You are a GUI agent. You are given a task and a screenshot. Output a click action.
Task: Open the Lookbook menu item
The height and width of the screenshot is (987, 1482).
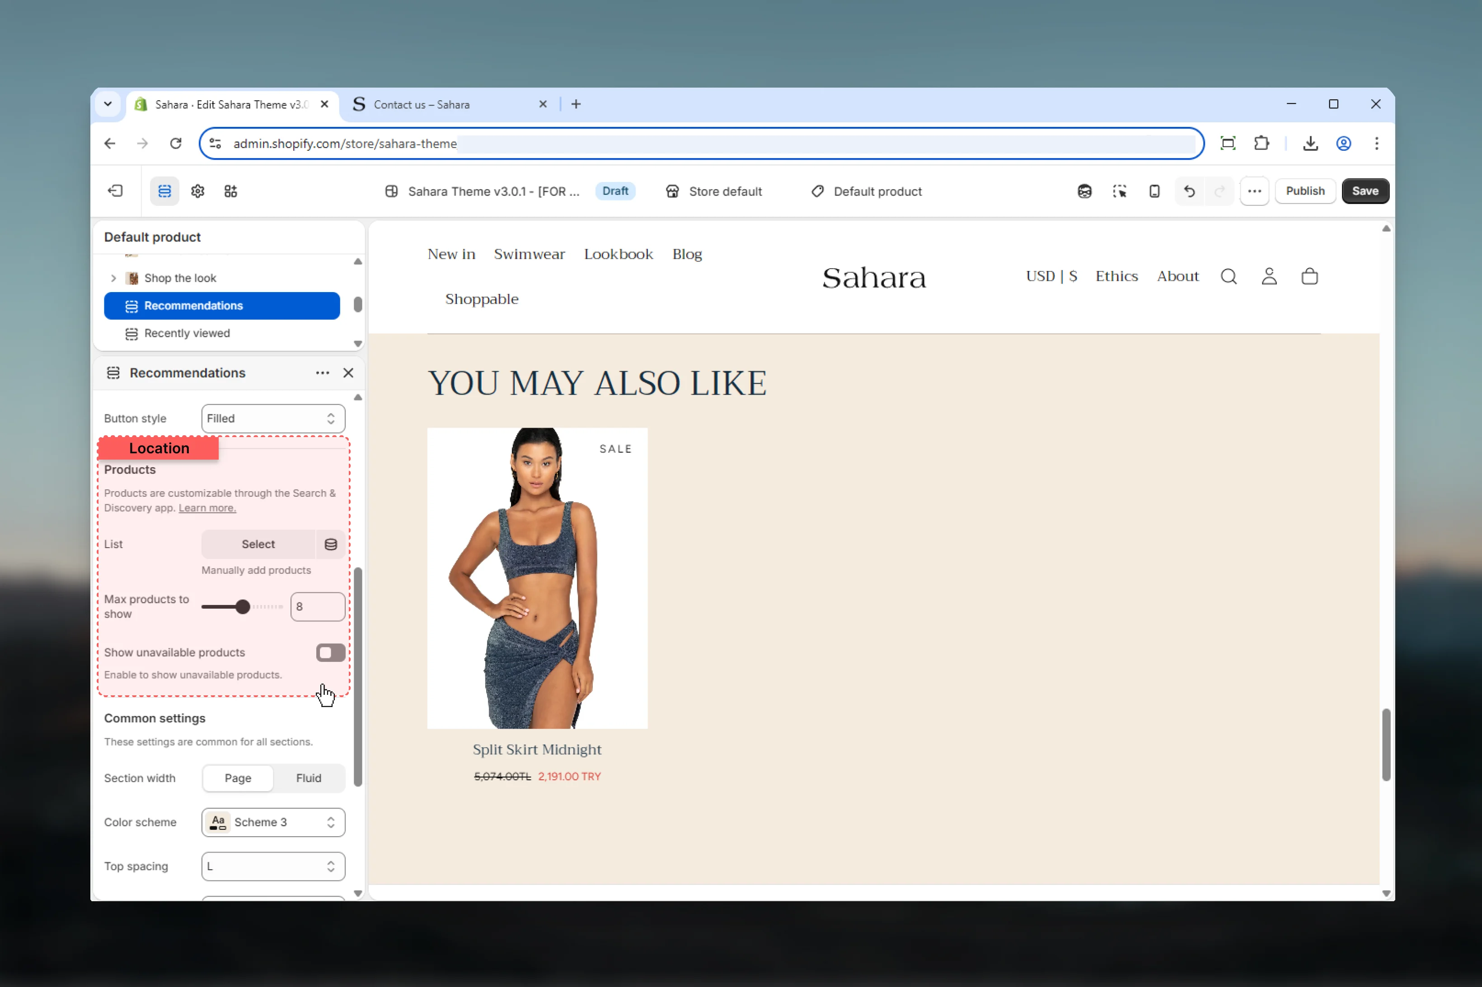(x=618, y=254)
